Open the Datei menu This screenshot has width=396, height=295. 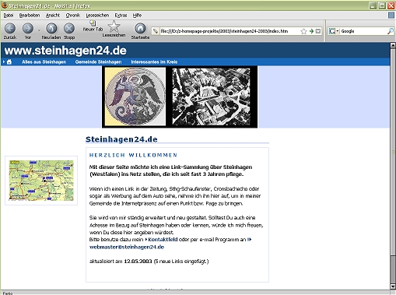(x=9, y=16)
